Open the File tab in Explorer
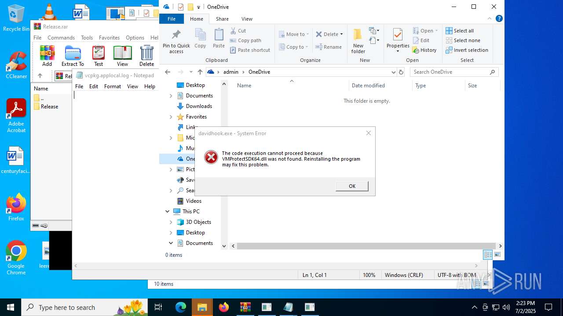This screenshot has width=563, height=316. [172, 19]
